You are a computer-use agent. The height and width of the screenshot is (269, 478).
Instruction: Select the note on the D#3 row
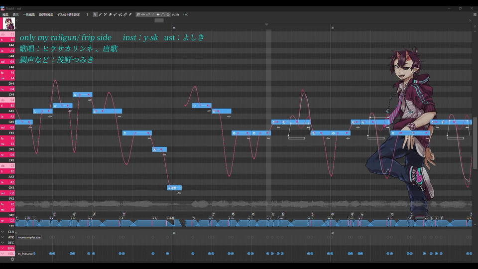159,149
